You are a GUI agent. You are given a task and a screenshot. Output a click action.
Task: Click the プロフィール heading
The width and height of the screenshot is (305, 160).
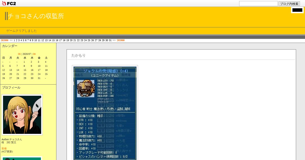point(11,88)
